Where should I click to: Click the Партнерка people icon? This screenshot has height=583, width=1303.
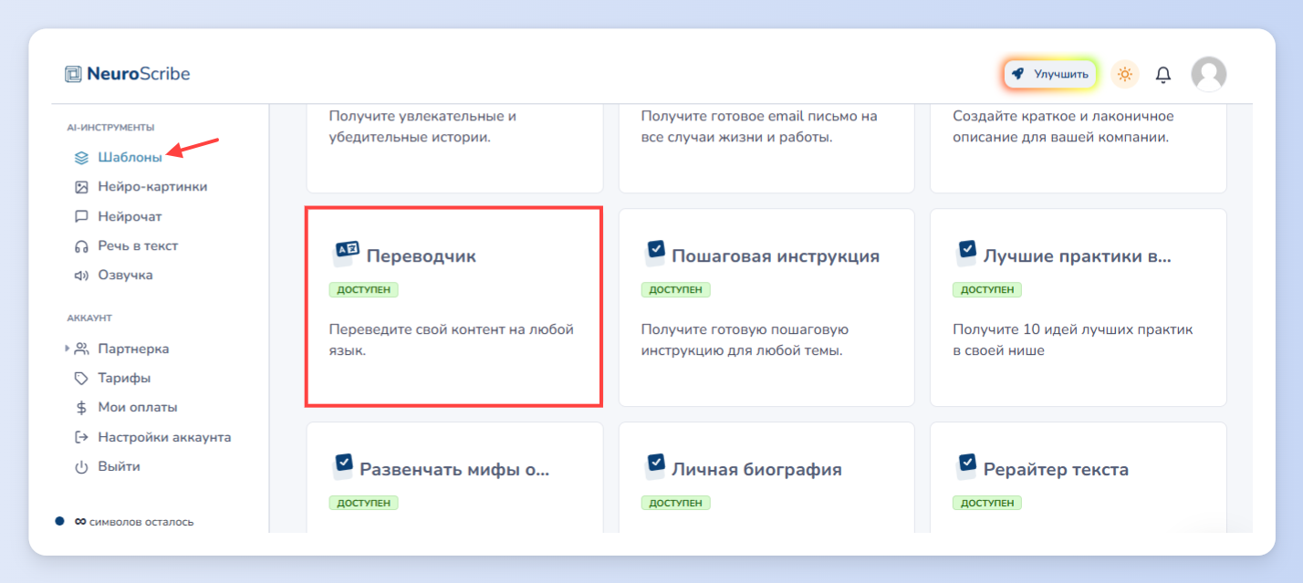(x=81, y=349)
